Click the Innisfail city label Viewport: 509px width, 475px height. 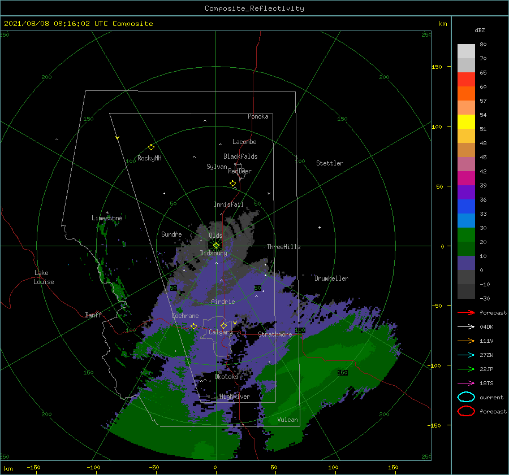[228, 204]
